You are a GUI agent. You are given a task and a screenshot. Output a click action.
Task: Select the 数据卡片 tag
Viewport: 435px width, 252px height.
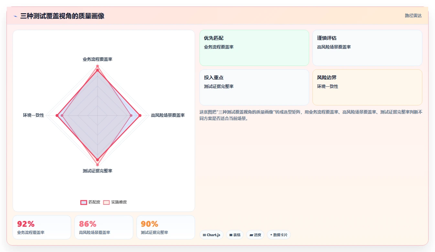click(279, 235)
